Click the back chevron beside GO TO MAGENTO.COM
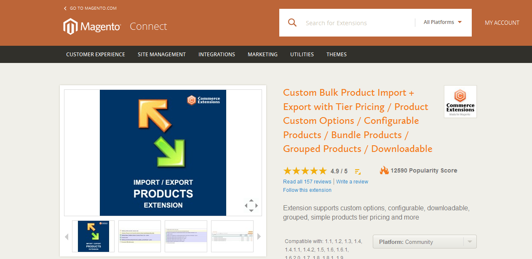532x259 pixels. click(x=65, y=8)
